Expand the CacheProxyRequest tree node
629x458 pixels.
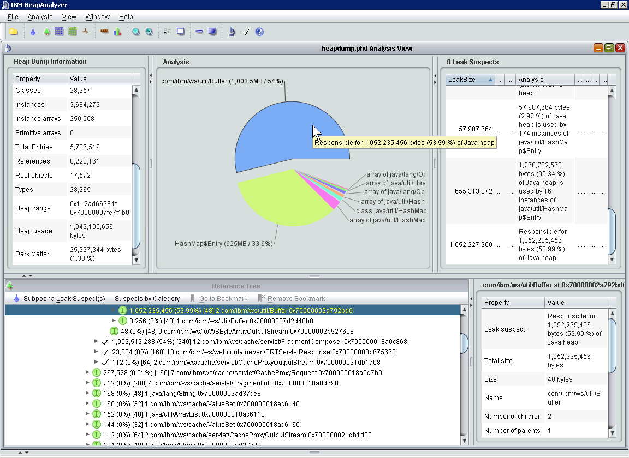pos(88,372)
